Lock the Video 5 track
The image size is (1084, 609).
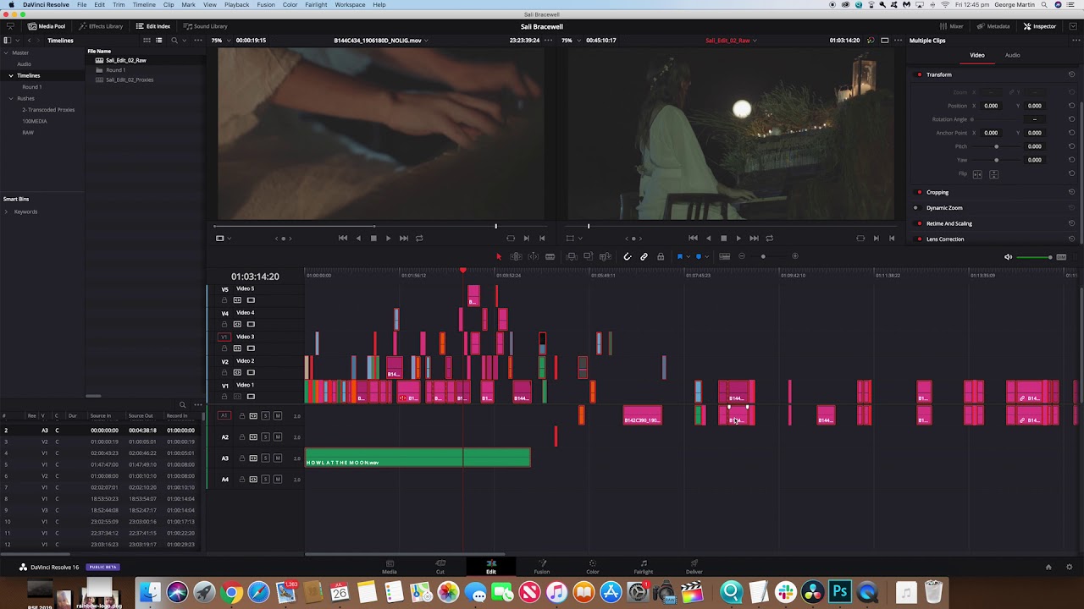point(224,300)
